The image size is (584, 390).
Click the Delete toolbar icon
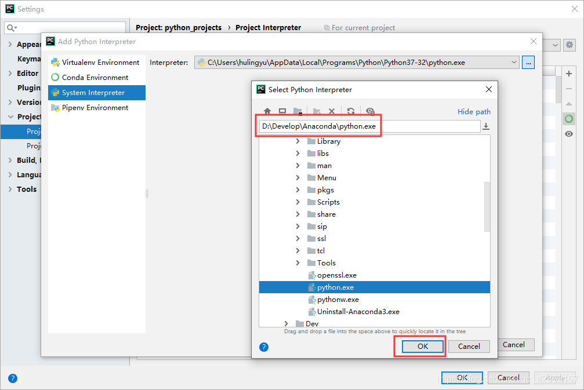pyautogui.click(x=332, y=111)
